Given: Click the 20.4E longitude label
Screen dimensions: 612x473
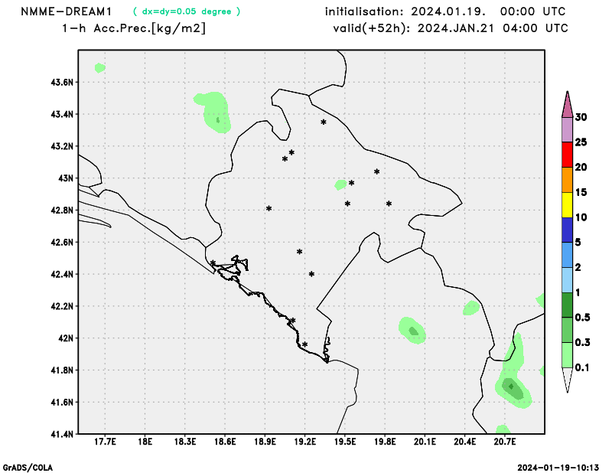Looking at the screenshot, I should point(465,442).
